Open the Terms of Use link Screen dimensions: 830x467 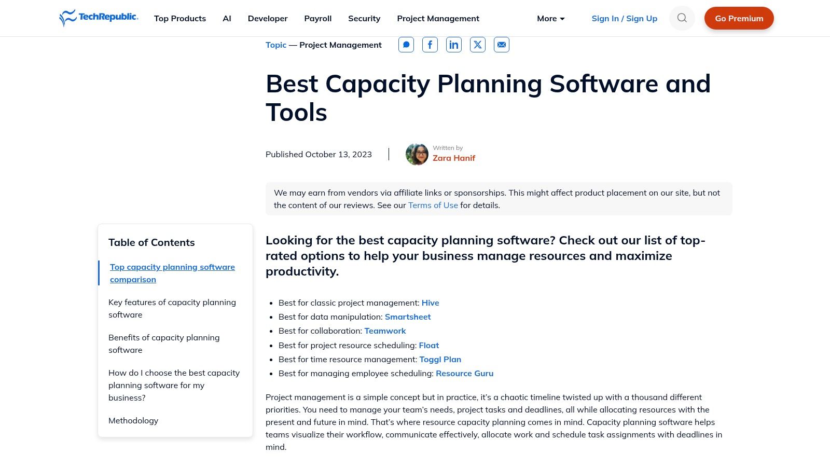tap(433, 205)
